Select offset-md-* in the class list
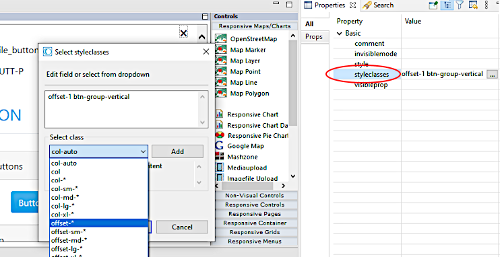Viewport: 500px width, 257px height. coord(99,240)
